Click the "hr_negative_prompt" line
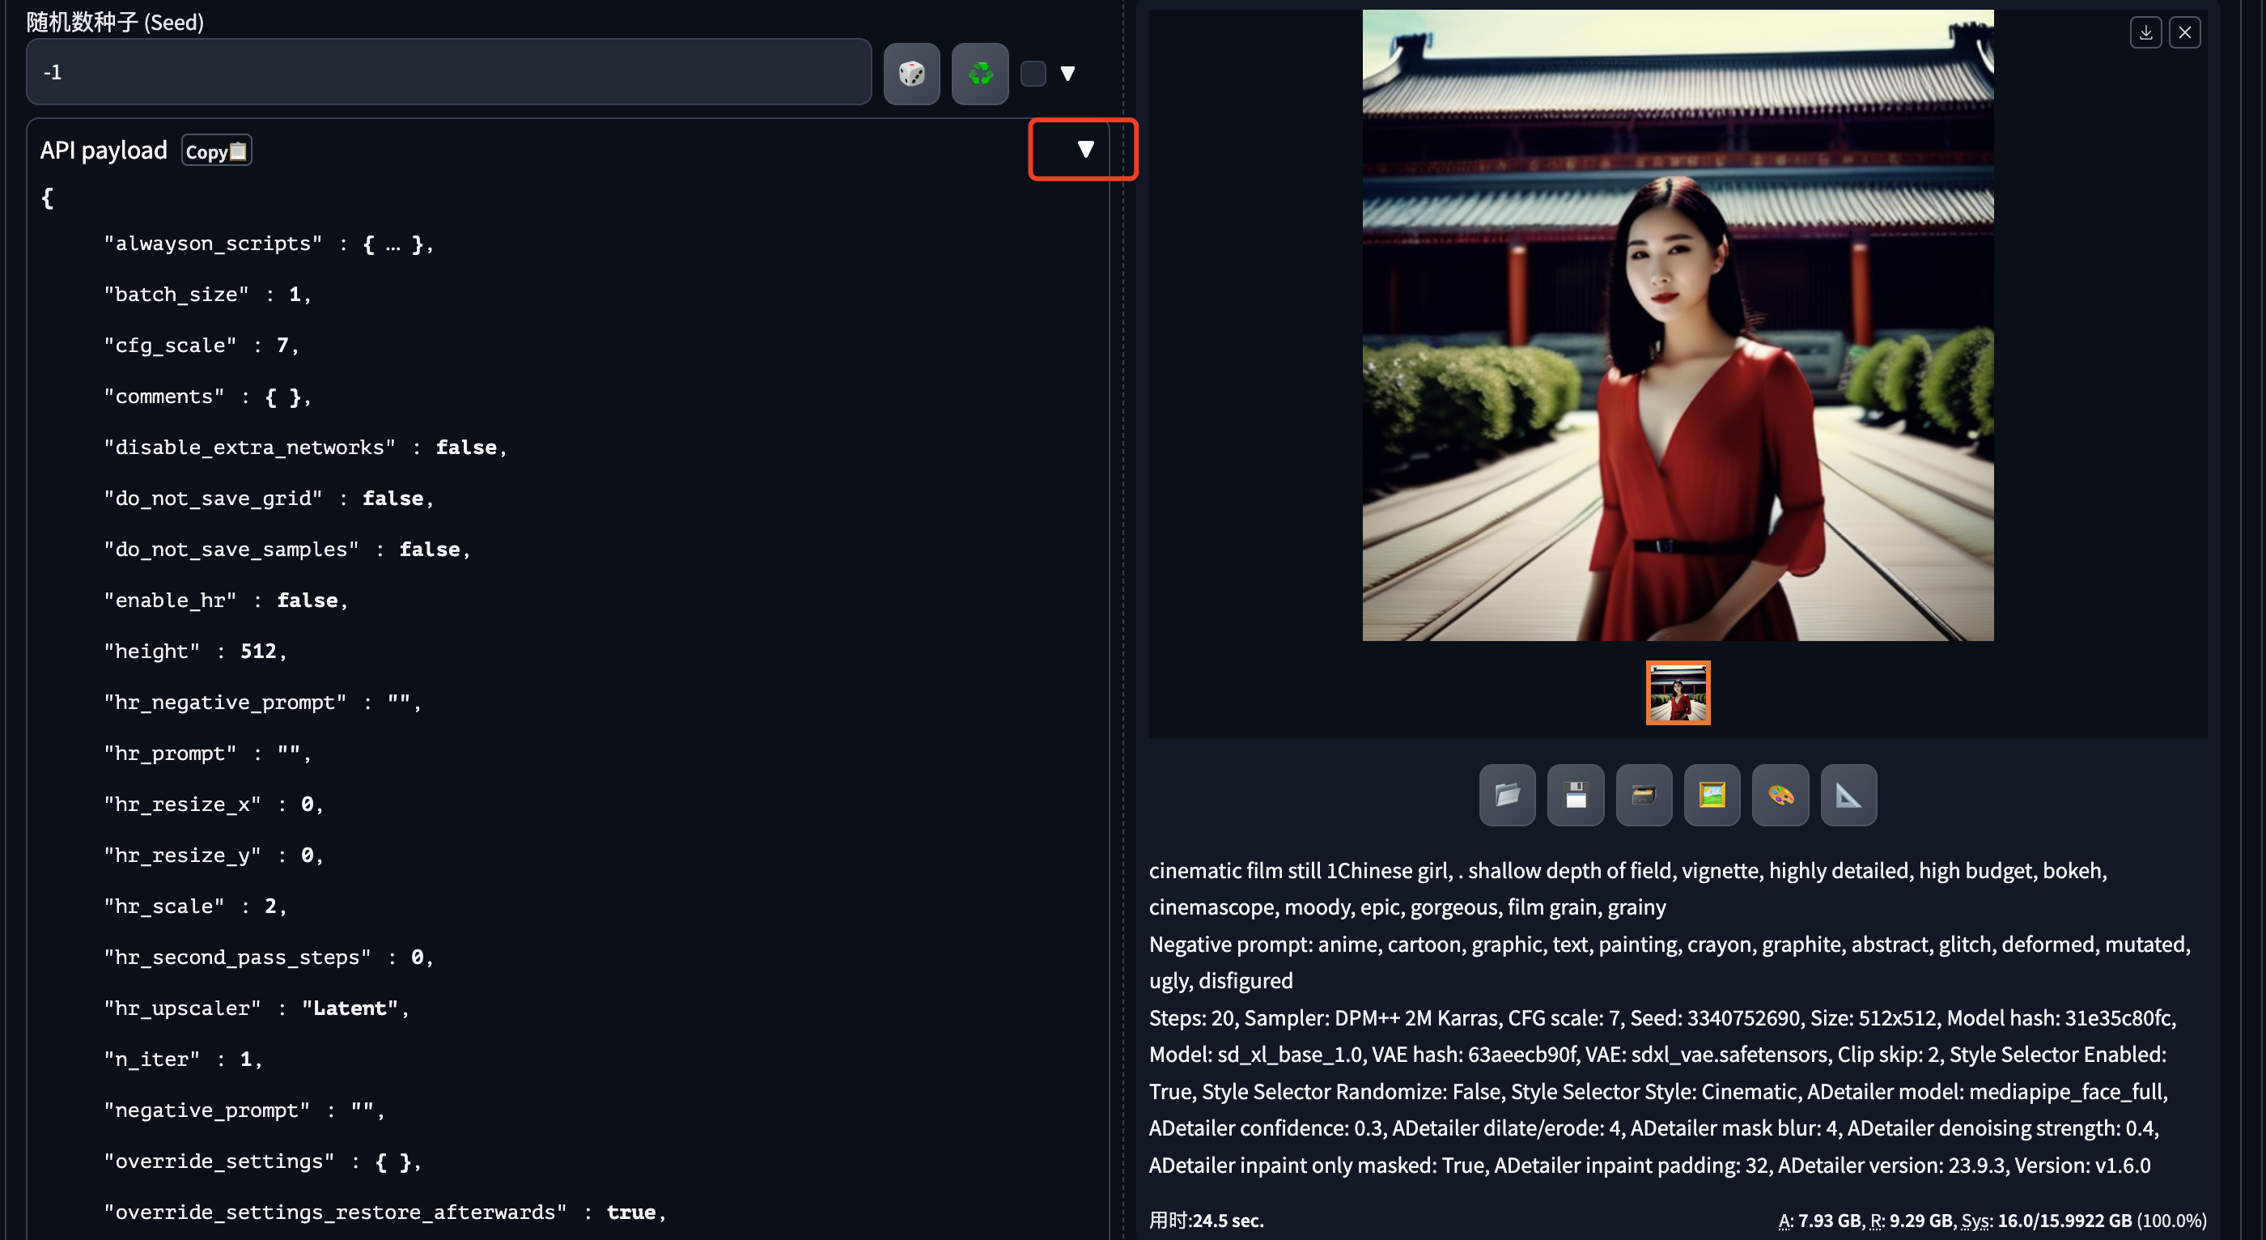 [x=263, y=703]
